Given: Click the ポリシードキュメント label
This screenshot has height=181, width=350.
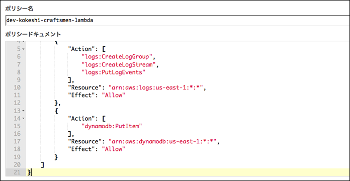Looking at the screenshot, I should pos(33,34).
